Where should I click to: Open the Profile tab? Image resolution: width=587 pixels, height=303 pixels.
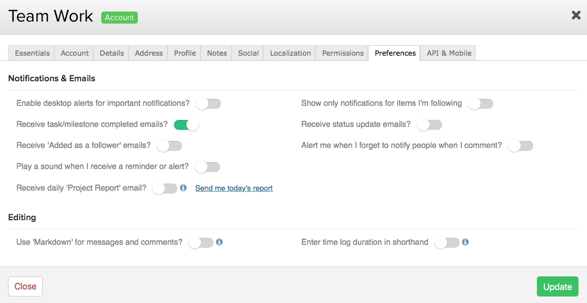pos(184,53)
